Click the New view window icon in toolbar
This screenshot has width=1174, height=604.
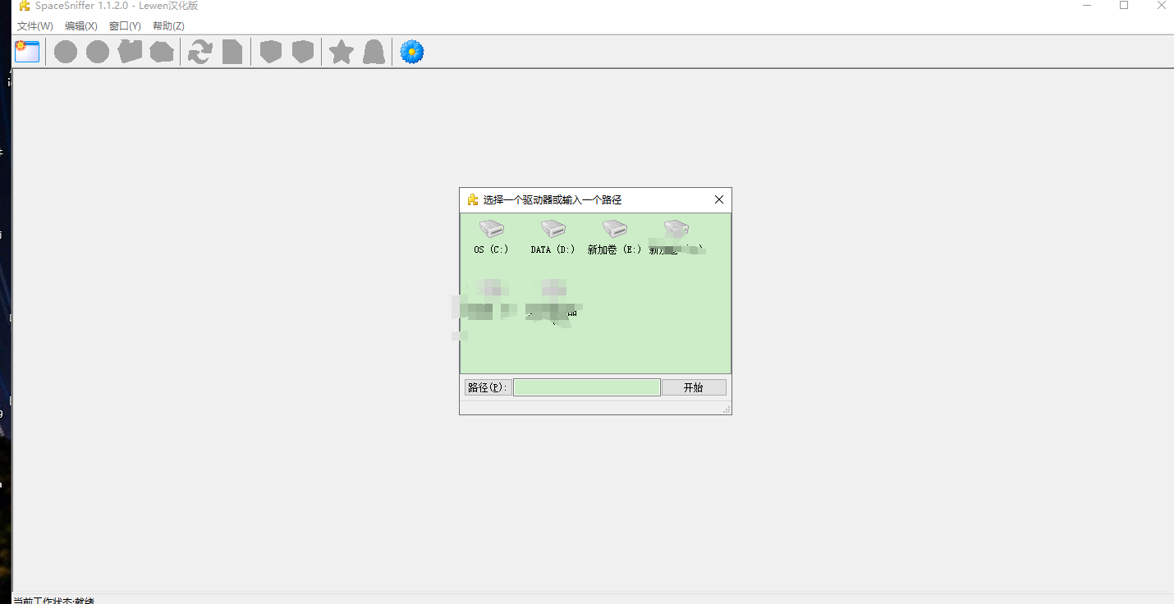pos(27,52)
